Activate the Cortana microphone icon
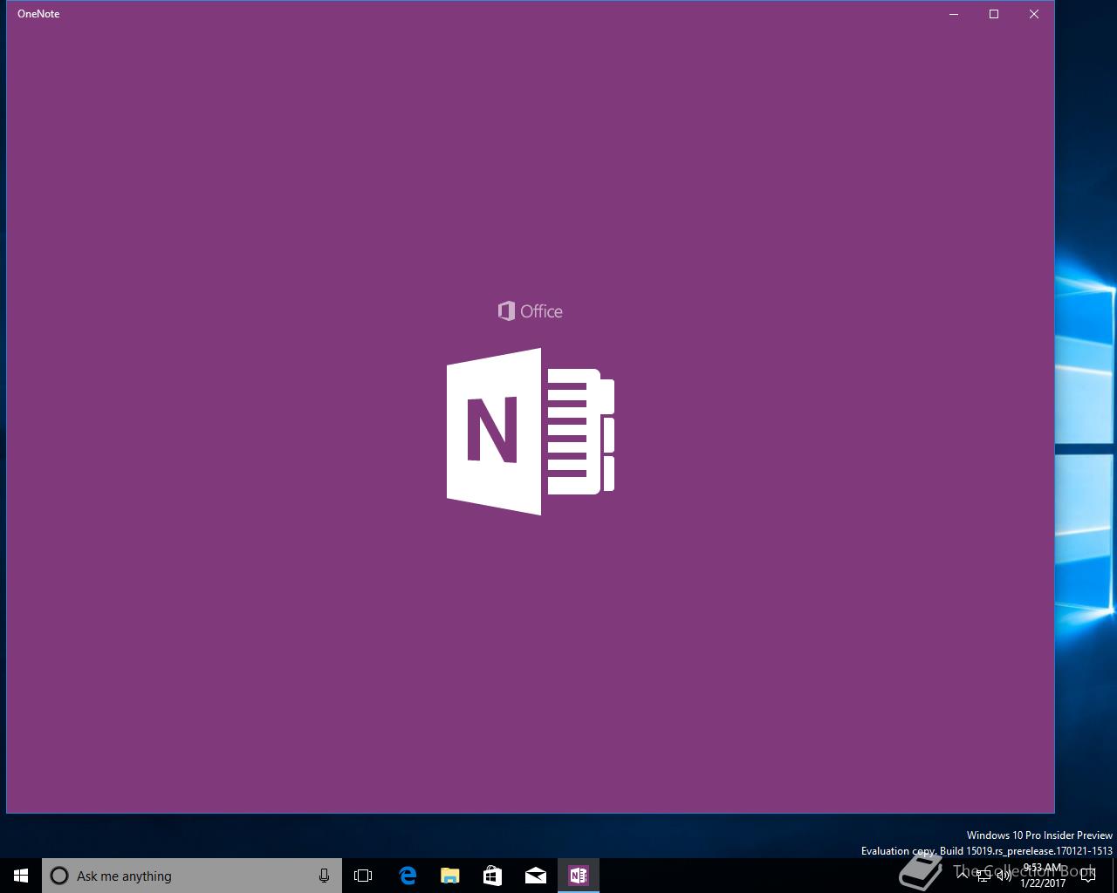This screenshot has height=893, width=1117. coord(324,876)
